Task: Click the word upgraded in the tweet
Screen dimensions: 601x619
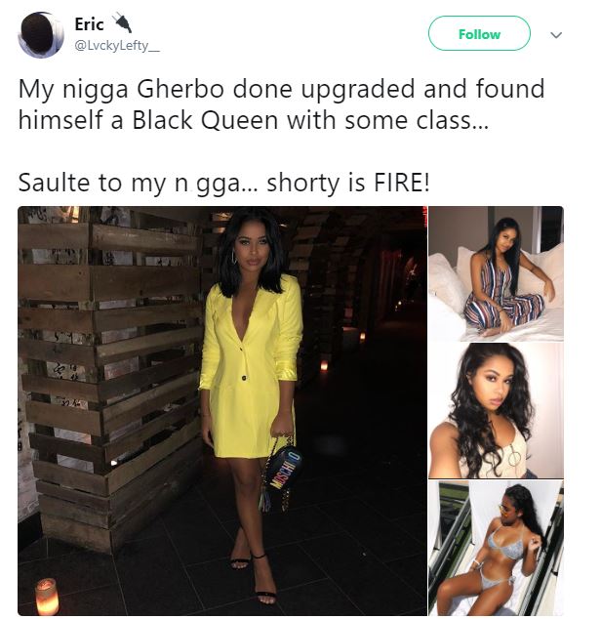Action: 358,90
